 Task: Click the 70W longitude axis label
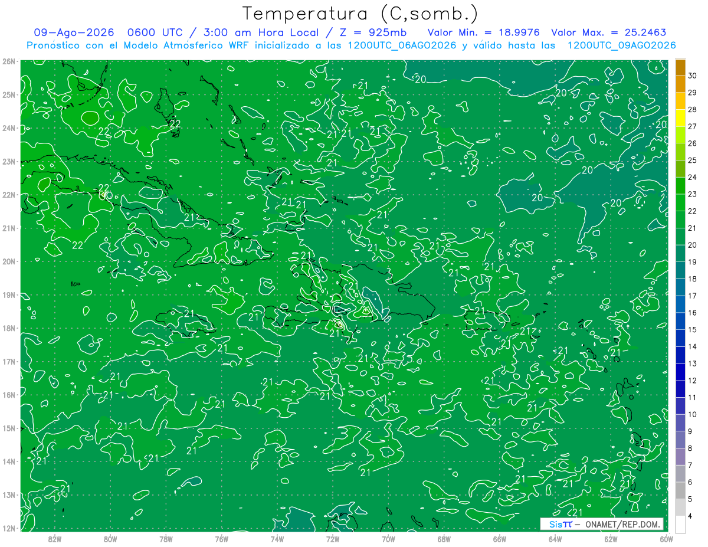[x=388, y=538]
